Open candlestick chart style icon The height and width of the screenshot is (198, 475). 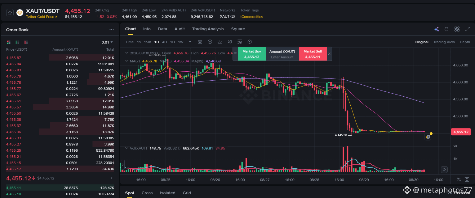point(230,42)
